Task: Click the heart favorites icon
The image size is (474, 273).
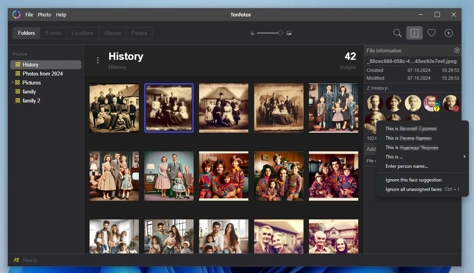Action: tap(431, 33)
